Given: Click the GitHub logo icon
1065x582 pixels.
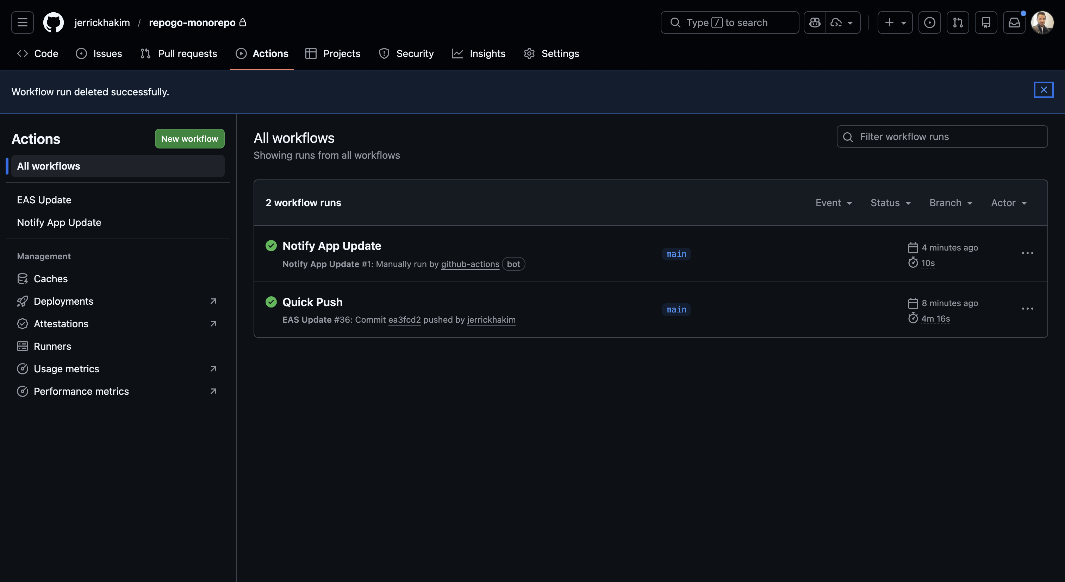Looking at the screenshot, I should click(x=54, y=22).
